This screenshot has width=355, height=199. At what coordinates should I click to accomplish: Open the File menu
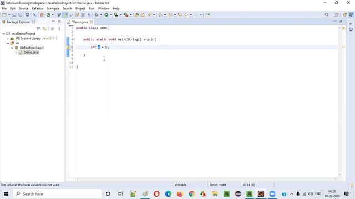tap(4, 9)
